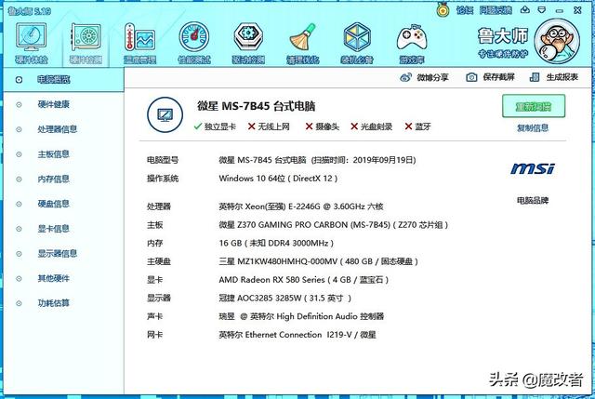This screenshot has height=399, width=595.
Task: Open temperature management thermometer icon
Action: (139, 37)
